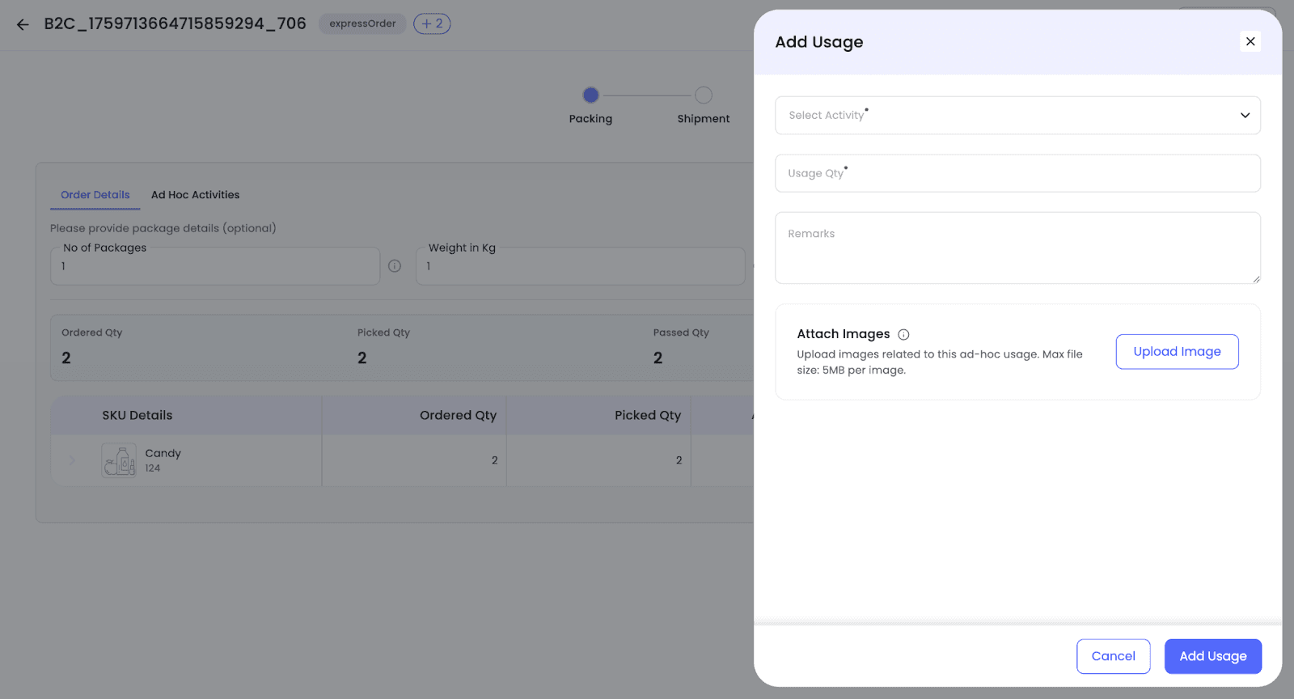The image size is (1294, 699).
Task: Click the back arrow beside order ID
Action: [23, 24]
